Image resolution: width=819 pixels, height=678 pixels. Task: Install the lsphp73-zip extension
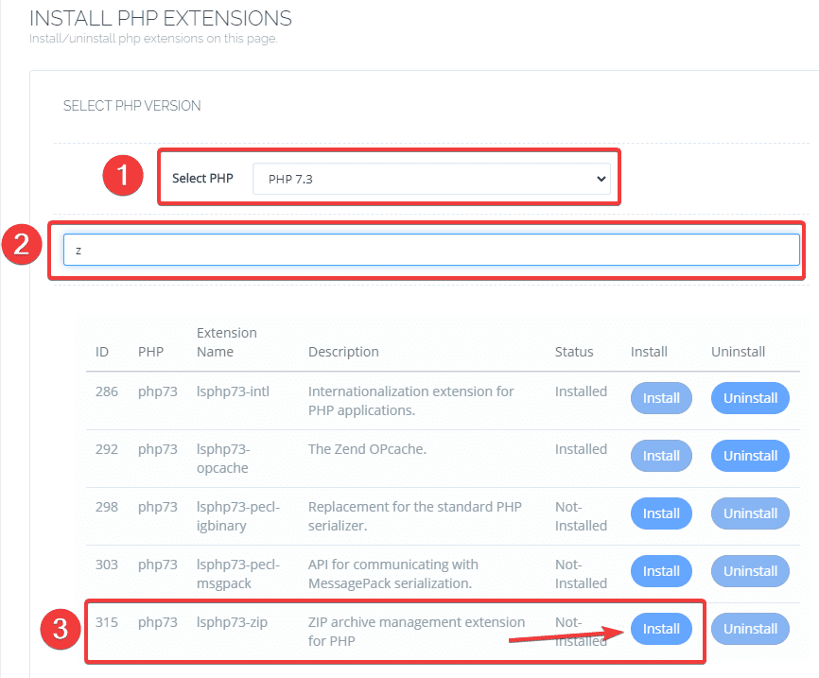pyautogui.click(x=661, y=629)
